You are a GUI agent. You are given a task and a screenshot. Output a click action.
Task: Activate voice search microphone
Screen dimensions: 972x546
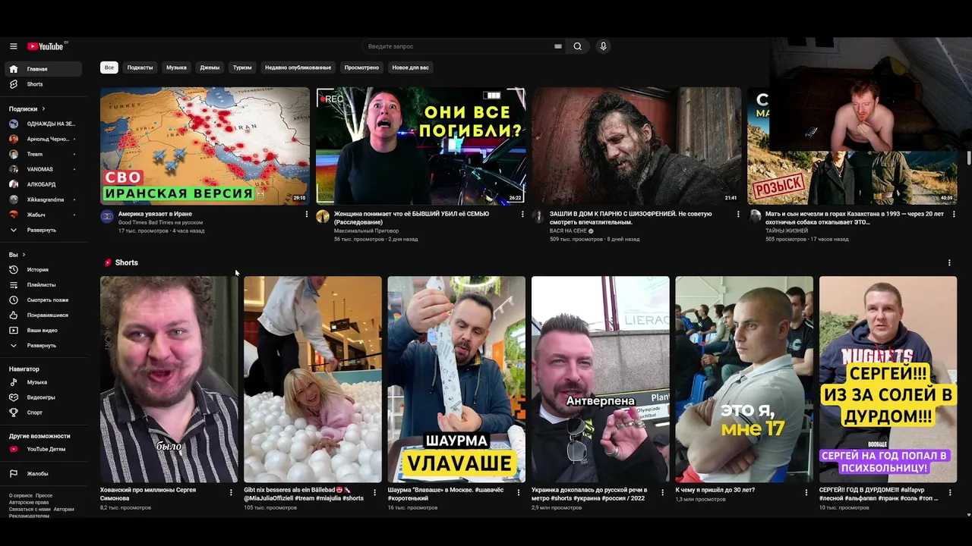pos(604,46)
